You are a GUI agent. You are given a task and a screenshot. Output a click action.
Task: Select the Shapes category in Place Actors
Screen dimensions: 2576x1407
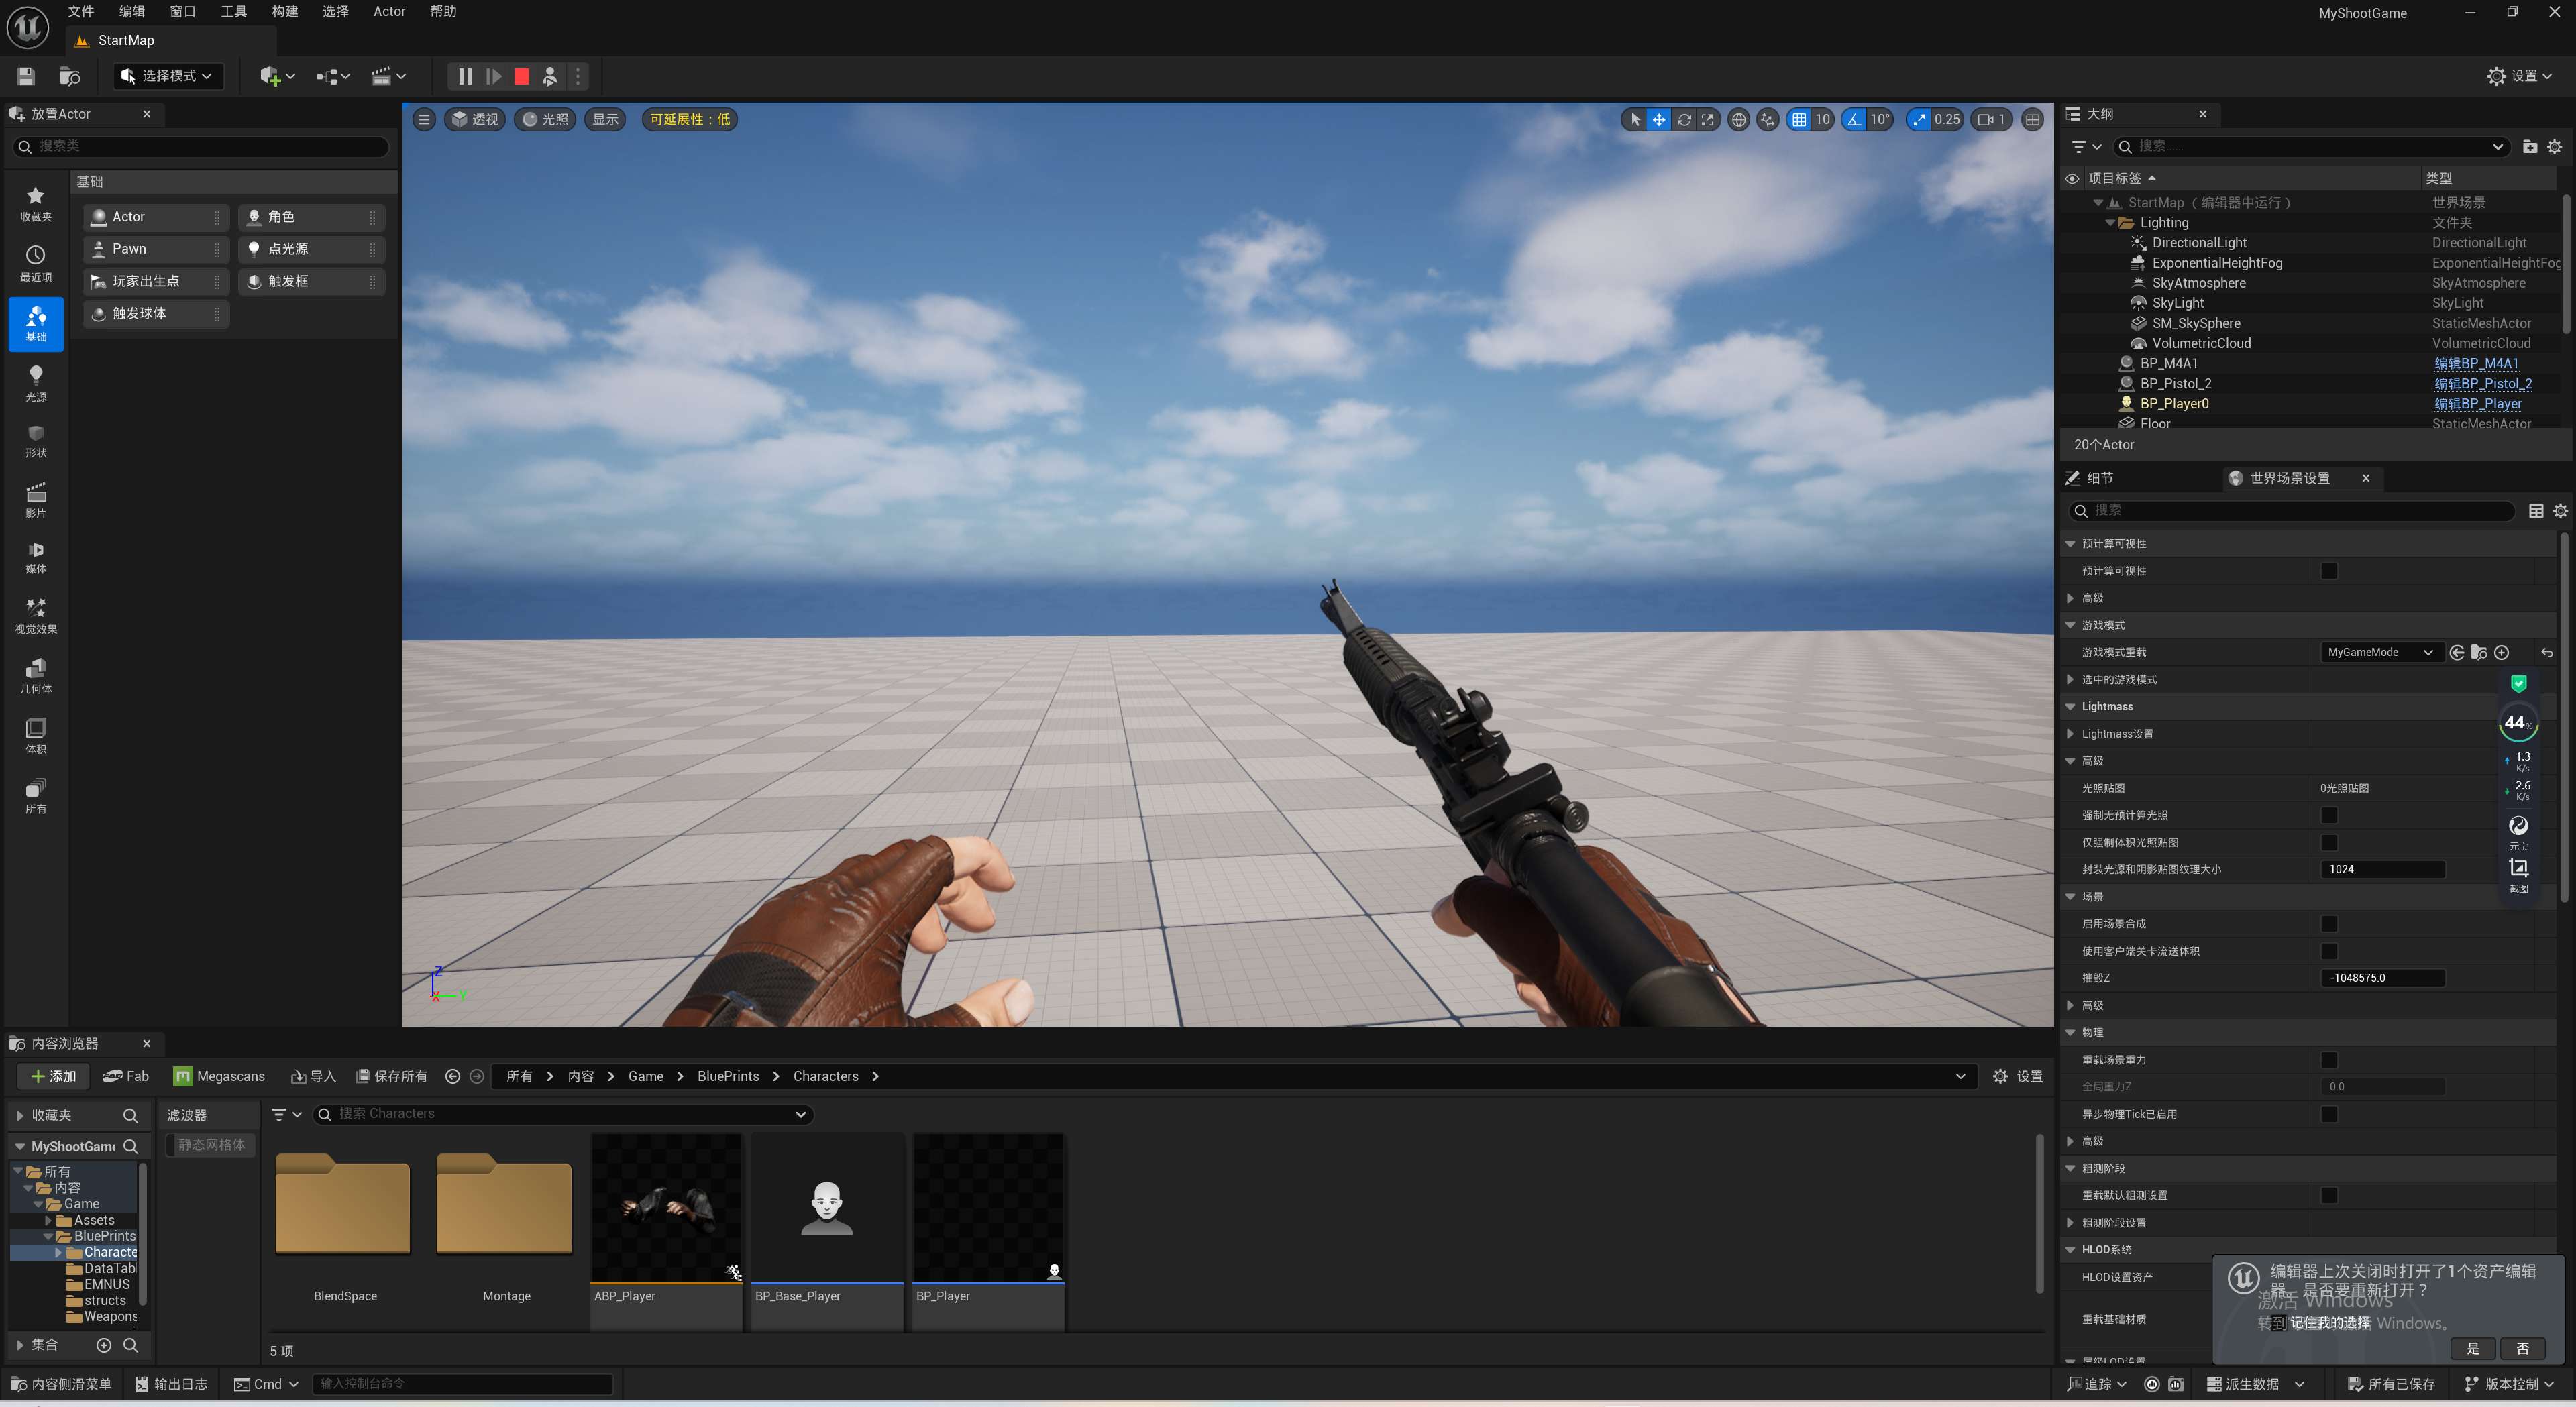pos(36,441)
